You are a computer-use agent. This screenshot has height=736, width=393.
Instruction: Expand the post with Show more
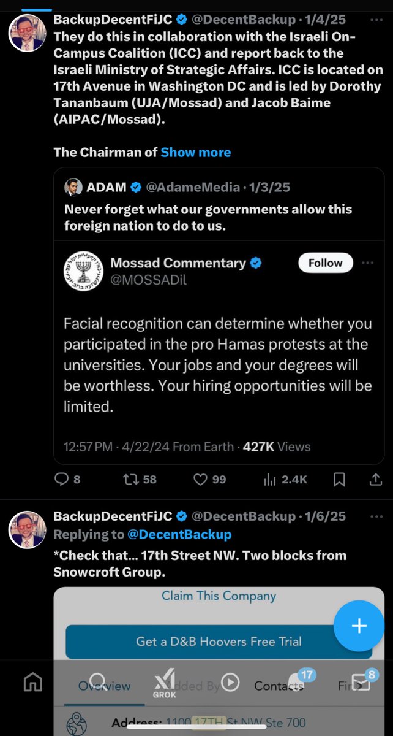pyautogui.click(x=196, y=152)
